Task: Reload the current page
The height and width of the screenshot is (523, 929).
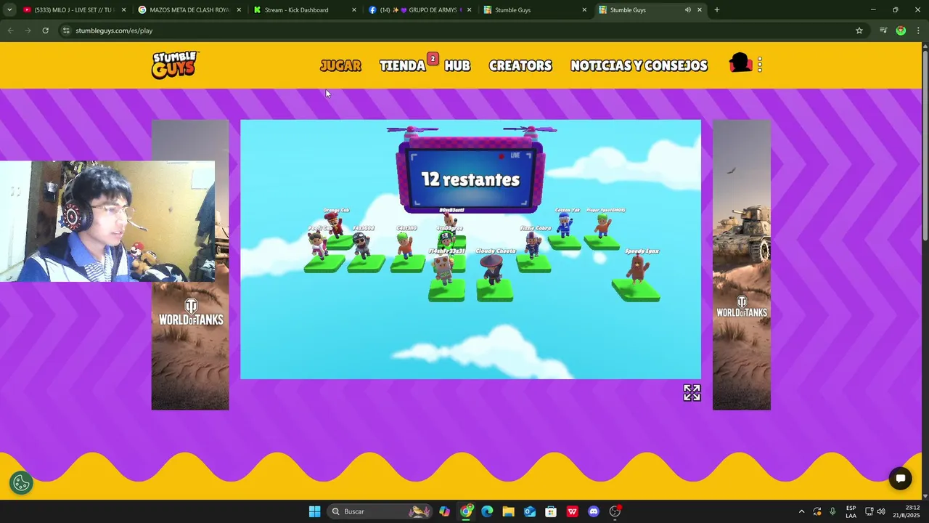Action: [x=45, y=31]
